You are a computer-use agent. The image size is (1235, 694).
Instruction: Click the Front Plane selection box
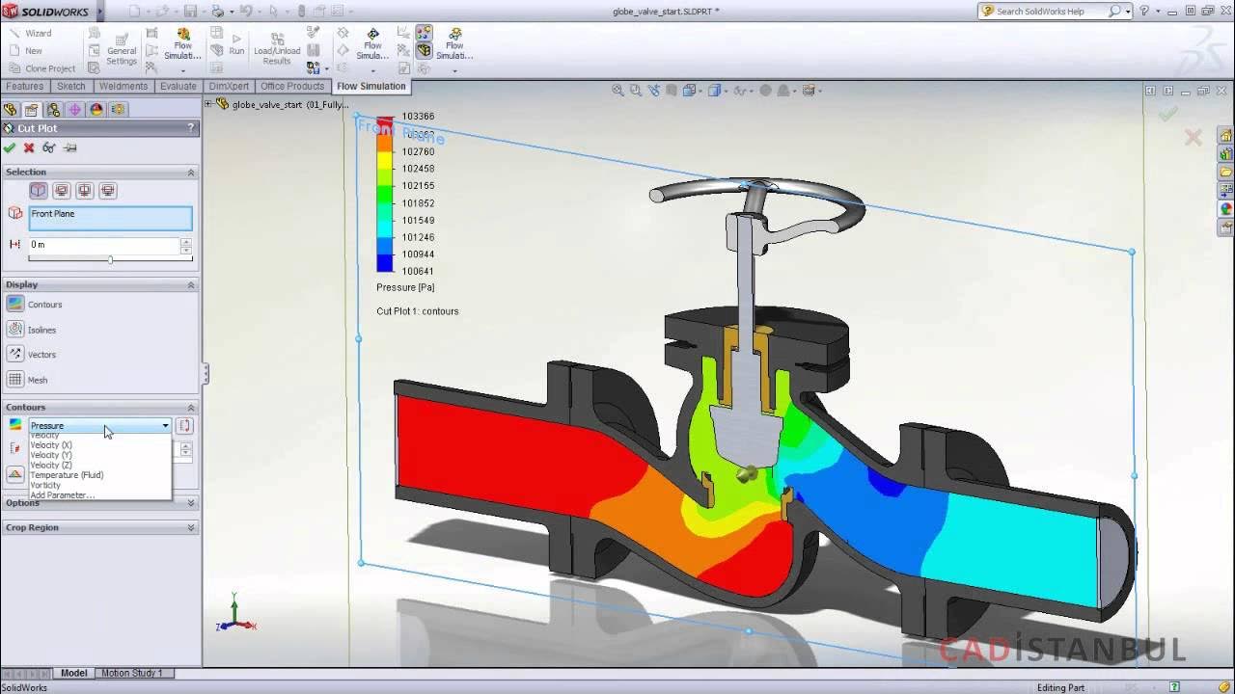110,218
